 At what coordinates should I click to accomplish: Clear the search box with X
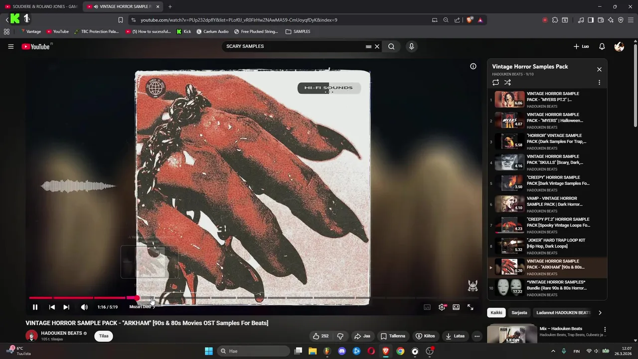click(x=377, y=46)
